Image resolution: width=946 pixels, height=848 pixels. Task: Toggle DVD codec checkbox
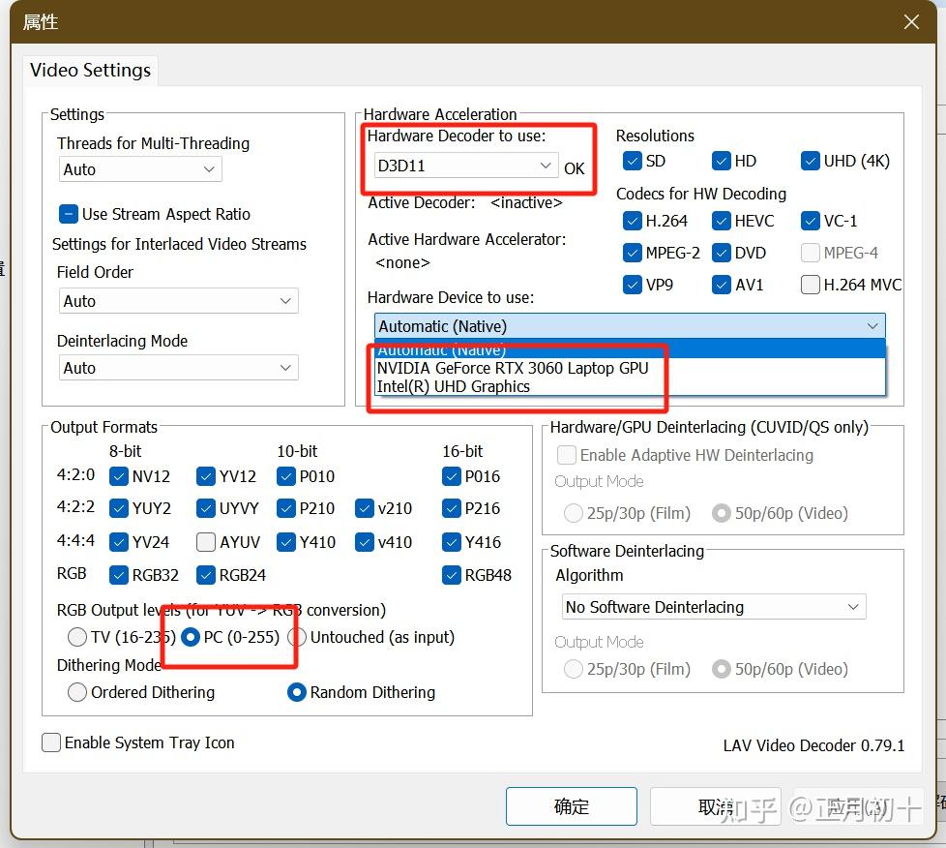(x=722, y=253)
